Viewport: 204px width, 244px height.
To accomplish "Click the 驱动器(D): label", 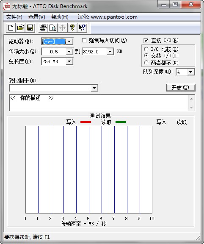I will pos(21,41).
